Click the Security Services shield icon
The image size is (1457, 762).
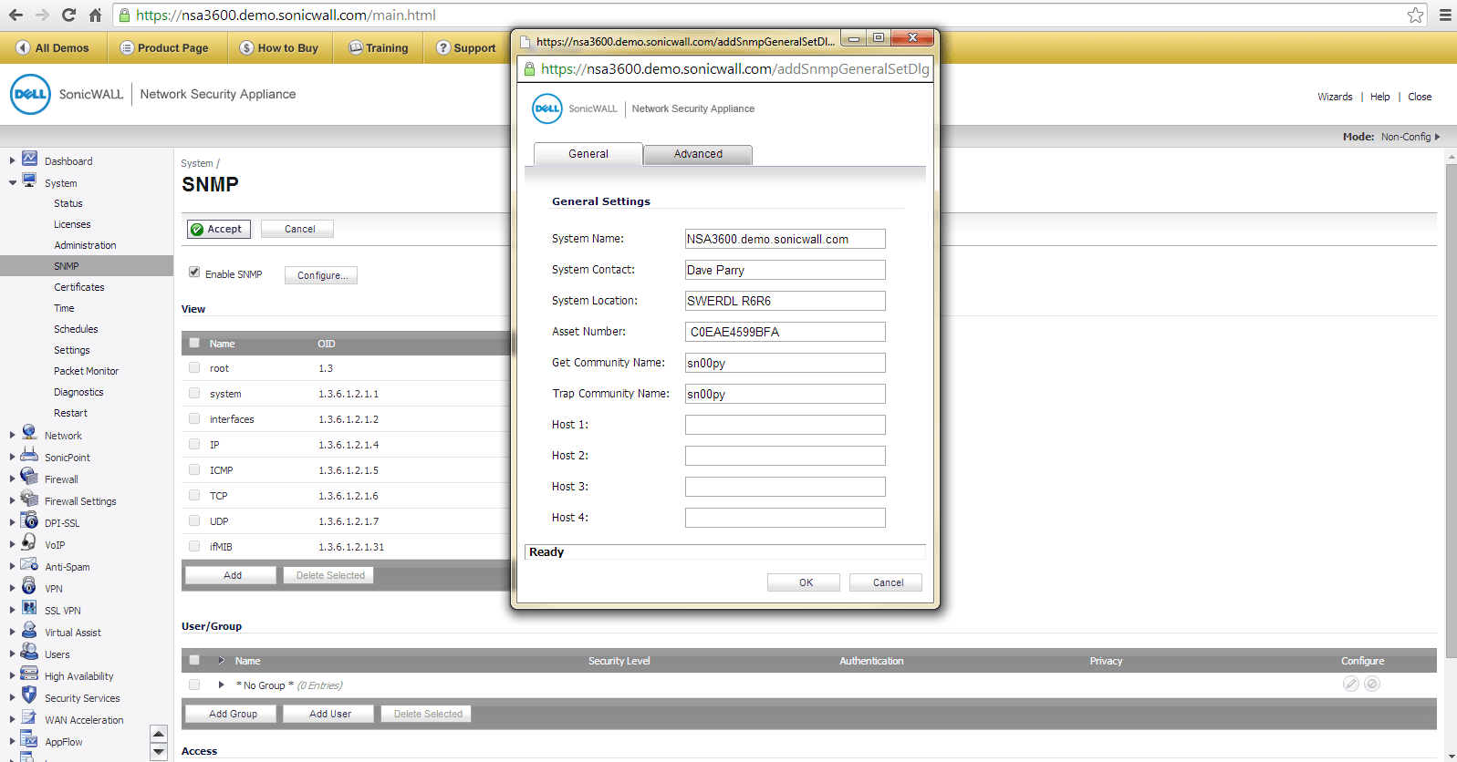[29, 695]
